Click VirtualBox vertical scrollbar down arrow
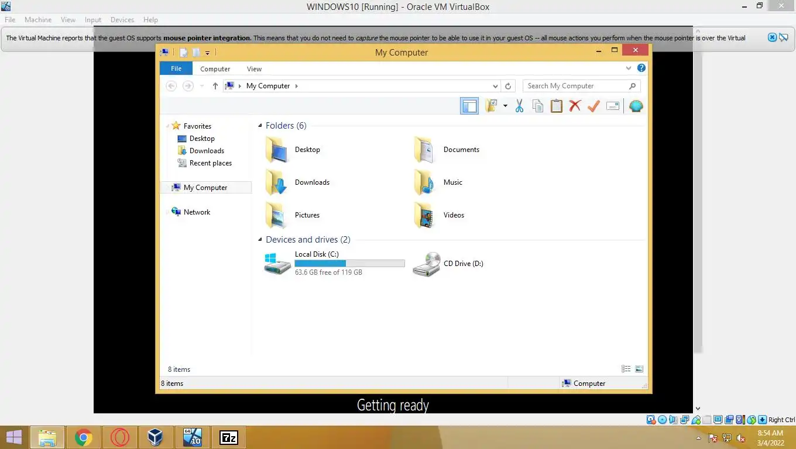The width and height of the screenshot is (796, 449). 698,409
